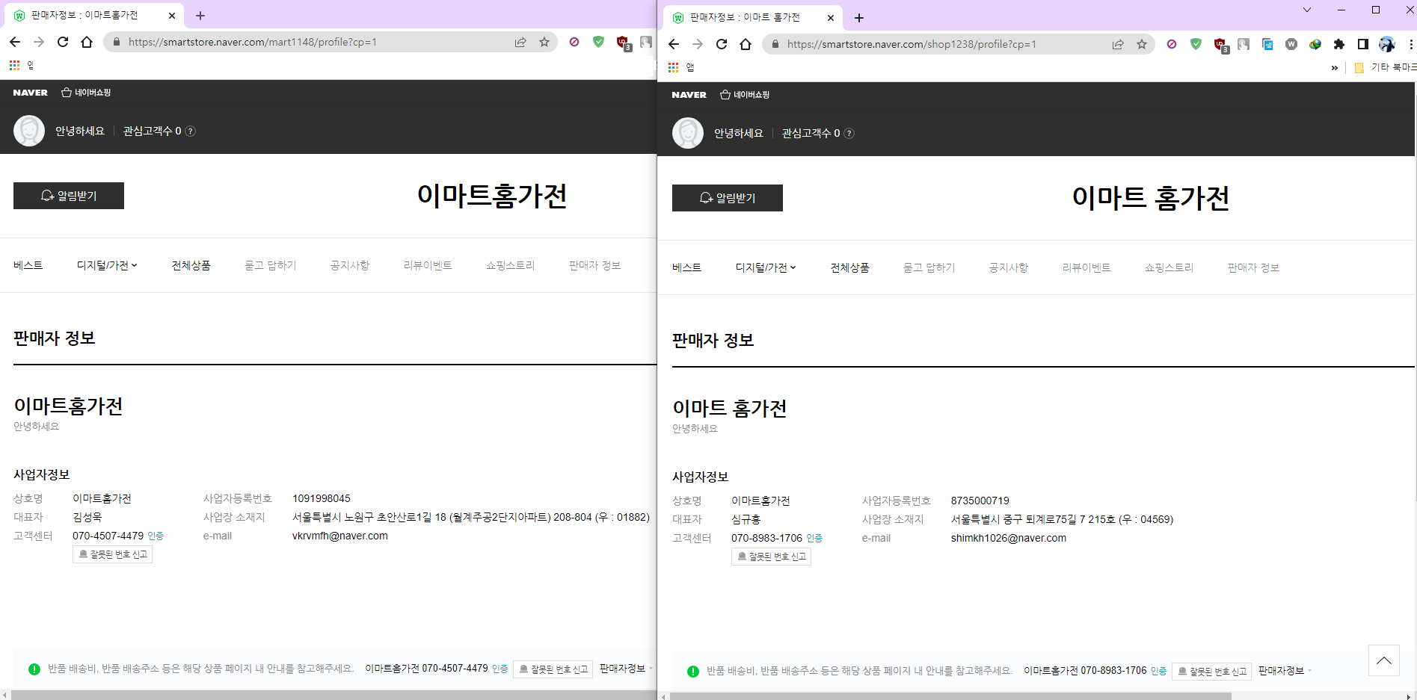
Task: Report wrong number under 070-4507-4479 customer center
Action: [112, 554]
